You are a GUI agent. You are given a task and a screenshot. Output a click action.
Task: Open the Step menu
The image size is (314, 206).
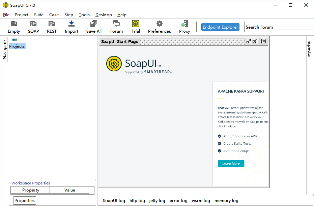[x=69, y=15]
